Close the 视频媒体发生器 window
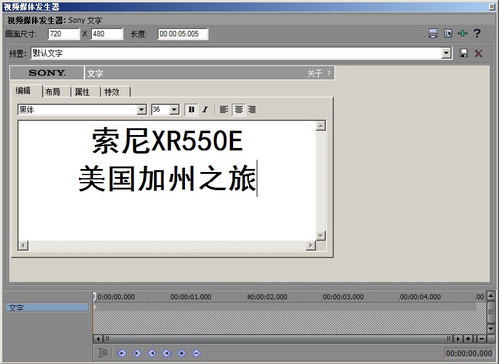 [492, 7]
